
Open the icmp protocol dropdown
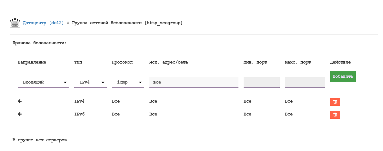128,82
